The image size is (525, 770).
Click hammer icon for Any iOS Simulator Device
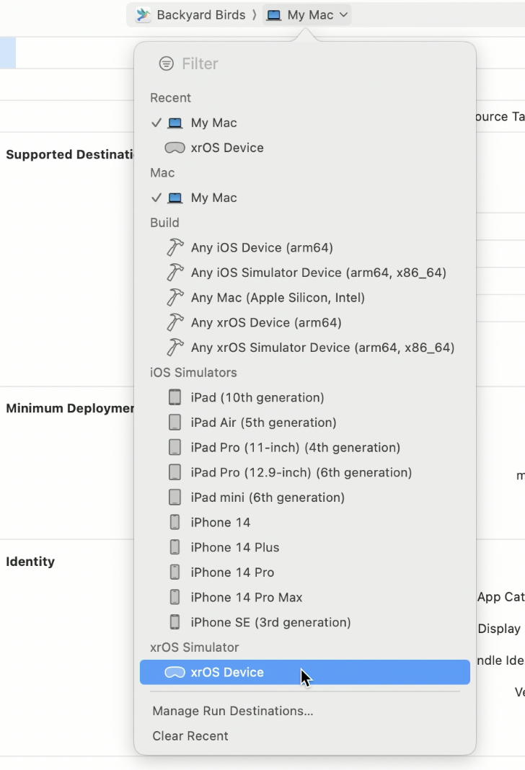(175, 273)
